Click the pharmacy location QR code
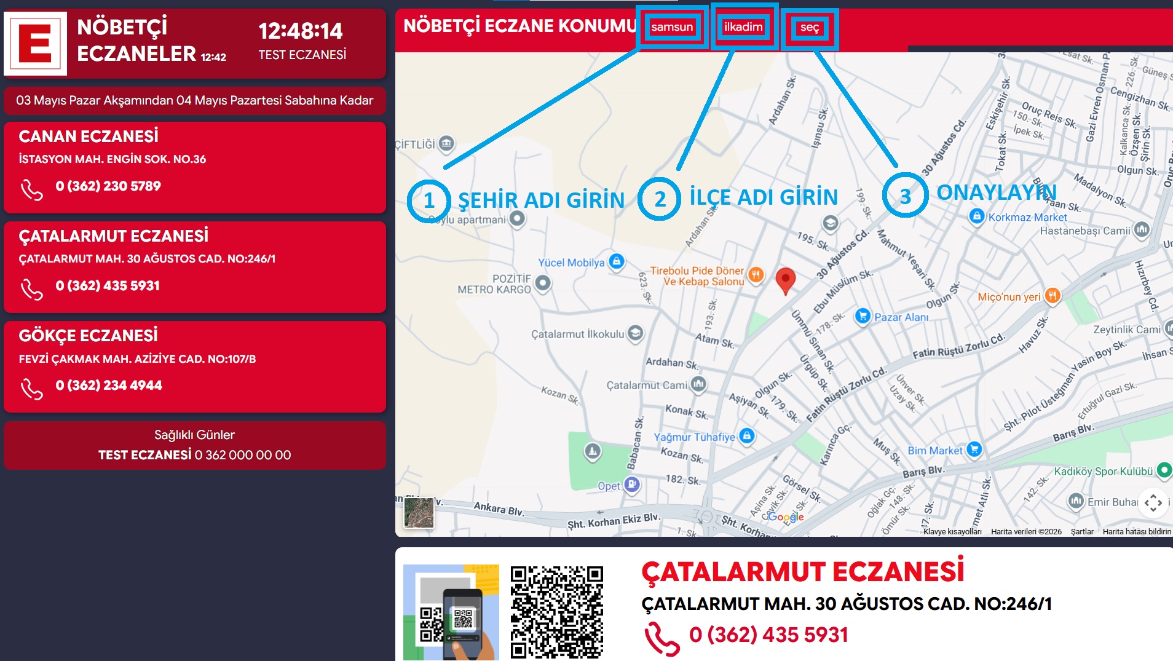This screenshot has height=661, width=1173. tap(557, 612)
